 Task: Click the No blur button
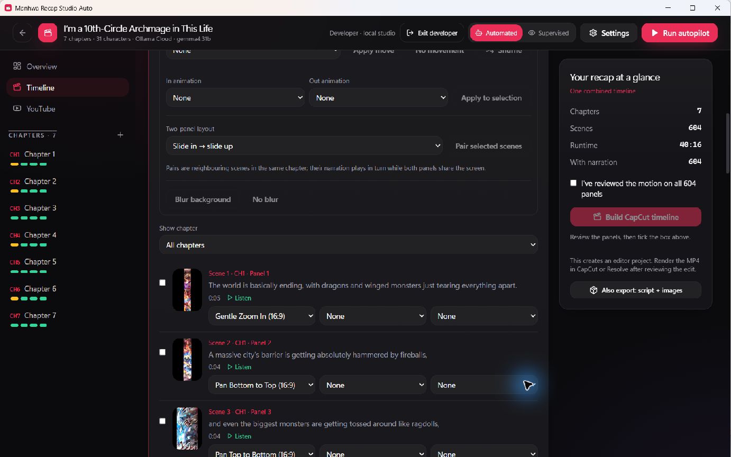coord(265,199)
